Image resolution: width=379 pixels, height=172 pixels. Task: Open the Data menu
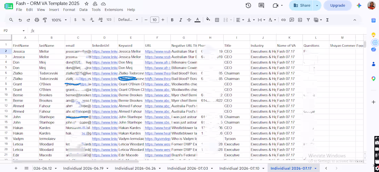tap(83, 10)
